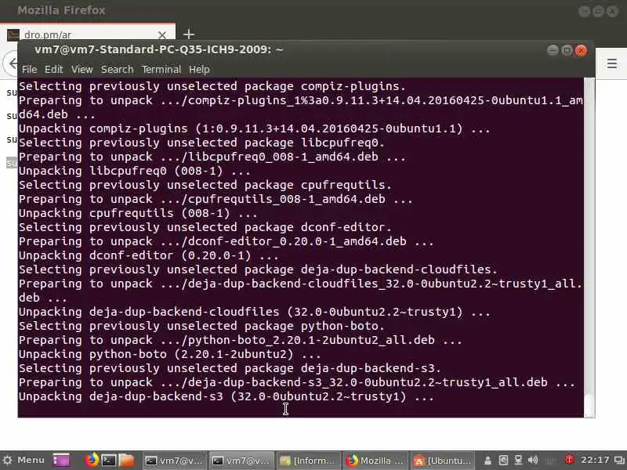Click the terminal vertical scrollbar thumb
The height and width of the screenshot is (470, 627).
pos(589,405)
